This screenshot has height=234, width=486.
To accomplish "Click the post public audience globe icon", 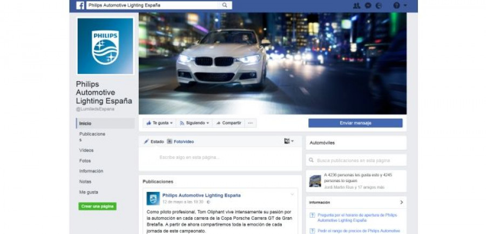I will [x=208, y=202].
